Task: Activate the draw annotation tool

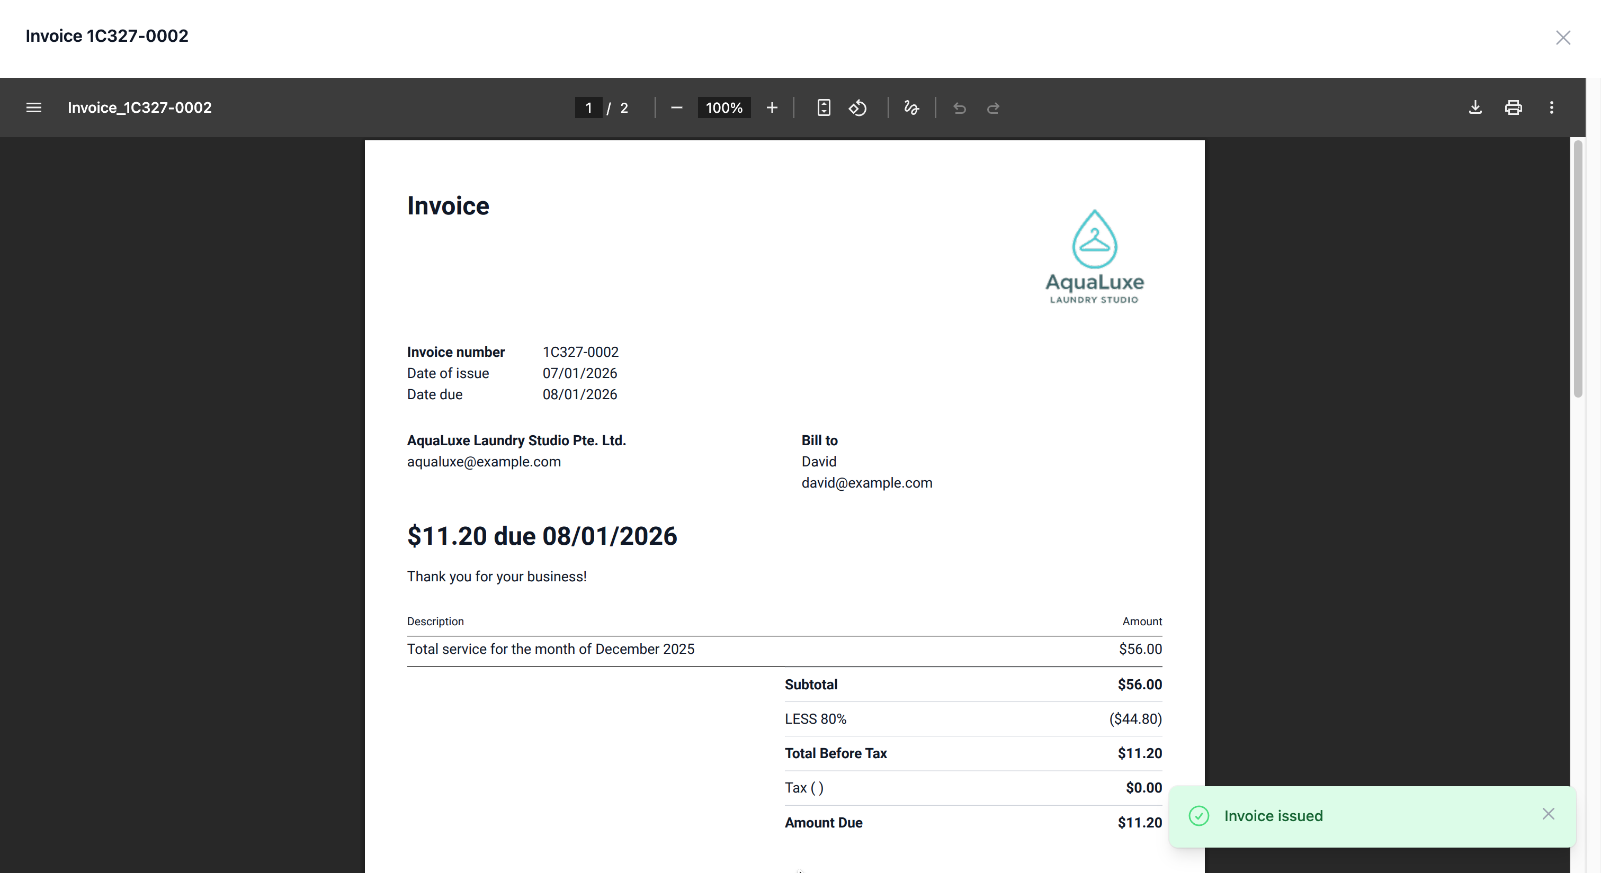Action: click(x=911, y=107)
